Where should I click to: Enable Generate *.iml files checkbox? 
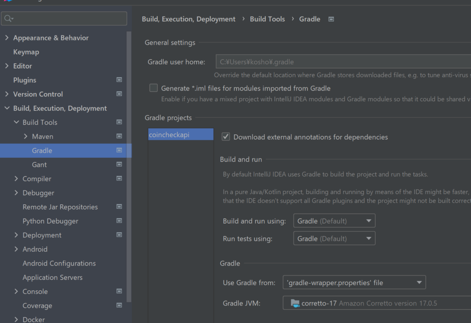[x=154, y=88]
